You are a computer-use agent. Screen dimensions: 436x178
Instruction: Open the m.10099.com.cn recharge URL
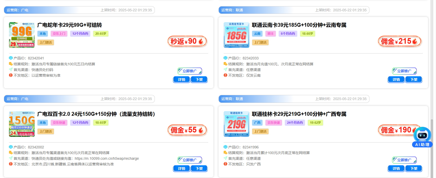[x=107, y=158]
